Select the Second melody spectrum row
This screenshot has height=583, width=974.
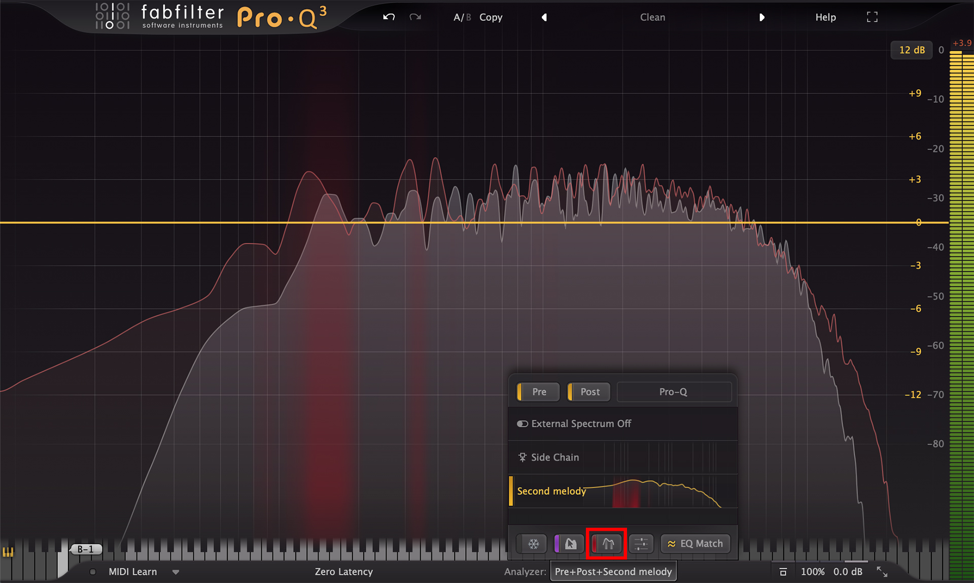pos(623,491)
